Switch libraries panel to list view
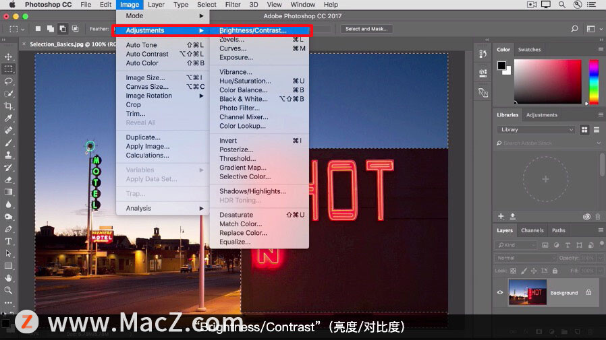This screenshot has height=340, width=606. (x=597, y=129)
